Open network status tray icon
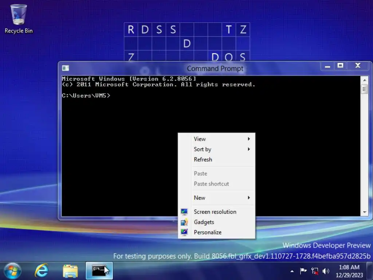This screenshot has width=373, height=280. click(x=315, y=271)
